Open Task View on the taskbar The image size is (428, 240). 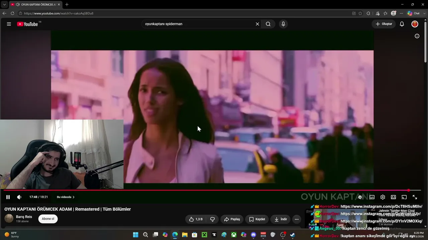pos(155,235)
